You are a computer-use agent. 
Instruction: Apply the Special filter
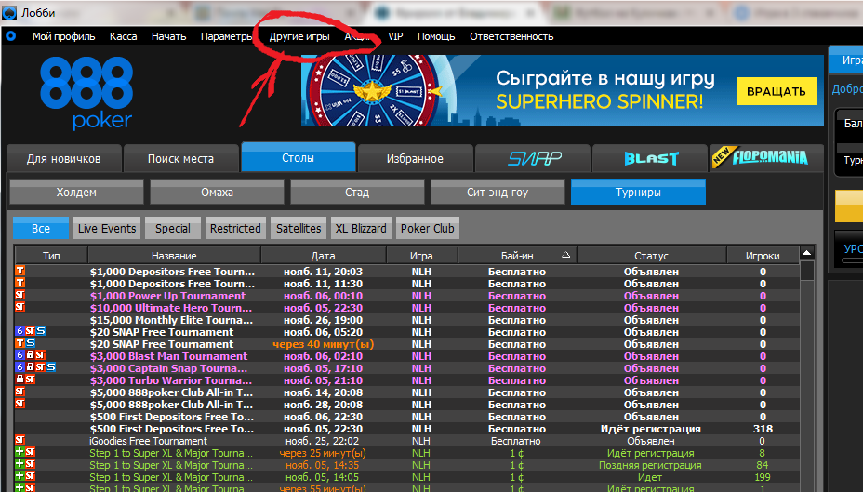pos(173,228)
